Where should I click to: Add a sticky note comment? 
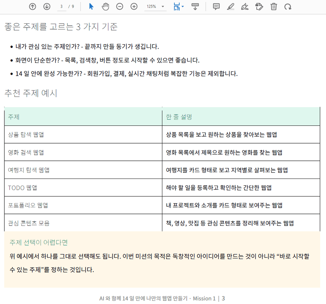(x=216, y=7)
